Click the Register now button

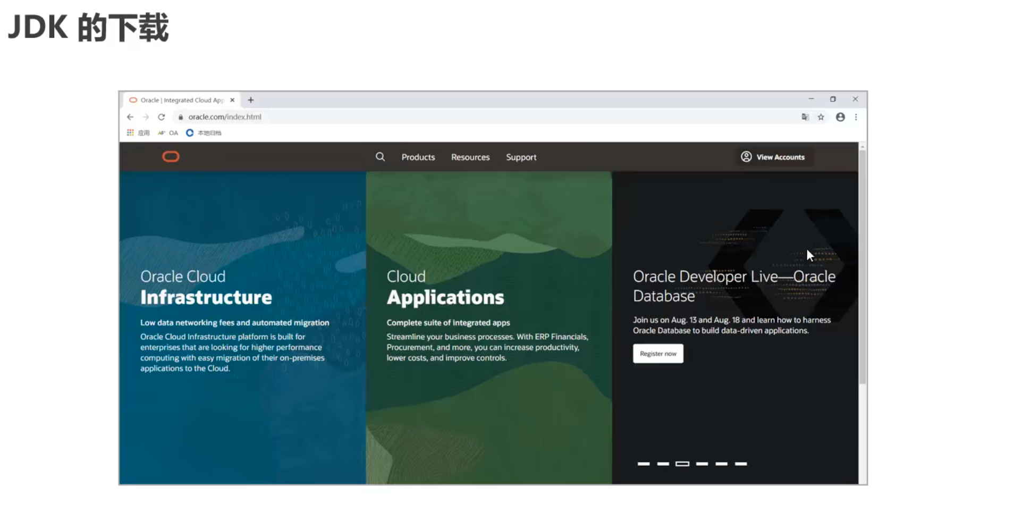pyautogui.click(x=658, y=354)
